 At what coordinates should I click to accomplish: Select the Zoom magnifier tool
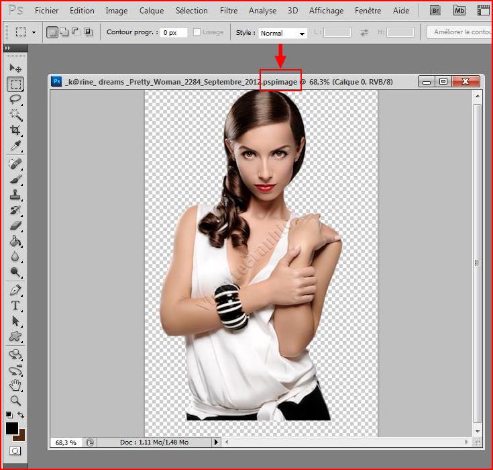click(15, 400)
